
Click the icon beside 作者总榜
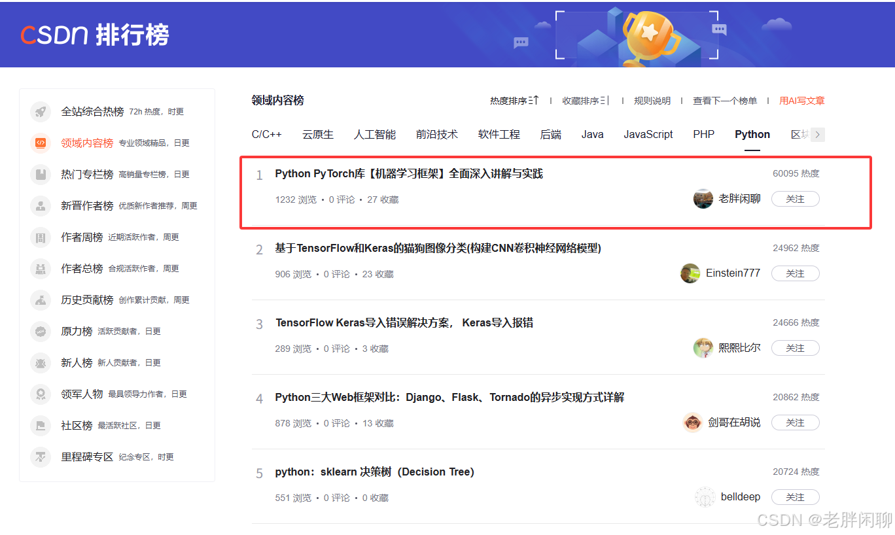41,269
